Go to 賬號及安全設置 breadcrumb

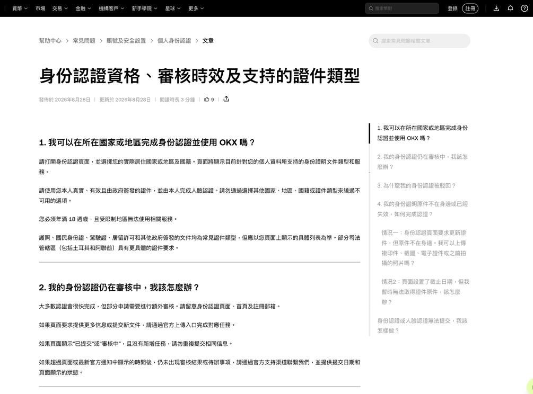click(126, 41)
